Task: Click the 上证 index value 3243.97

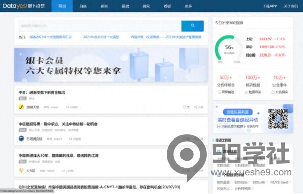Action: click(x=265, y=39)
